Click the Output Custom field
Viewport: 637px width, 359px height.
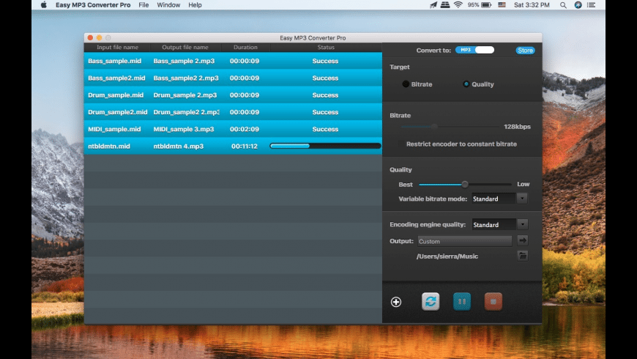click(465, 241)
